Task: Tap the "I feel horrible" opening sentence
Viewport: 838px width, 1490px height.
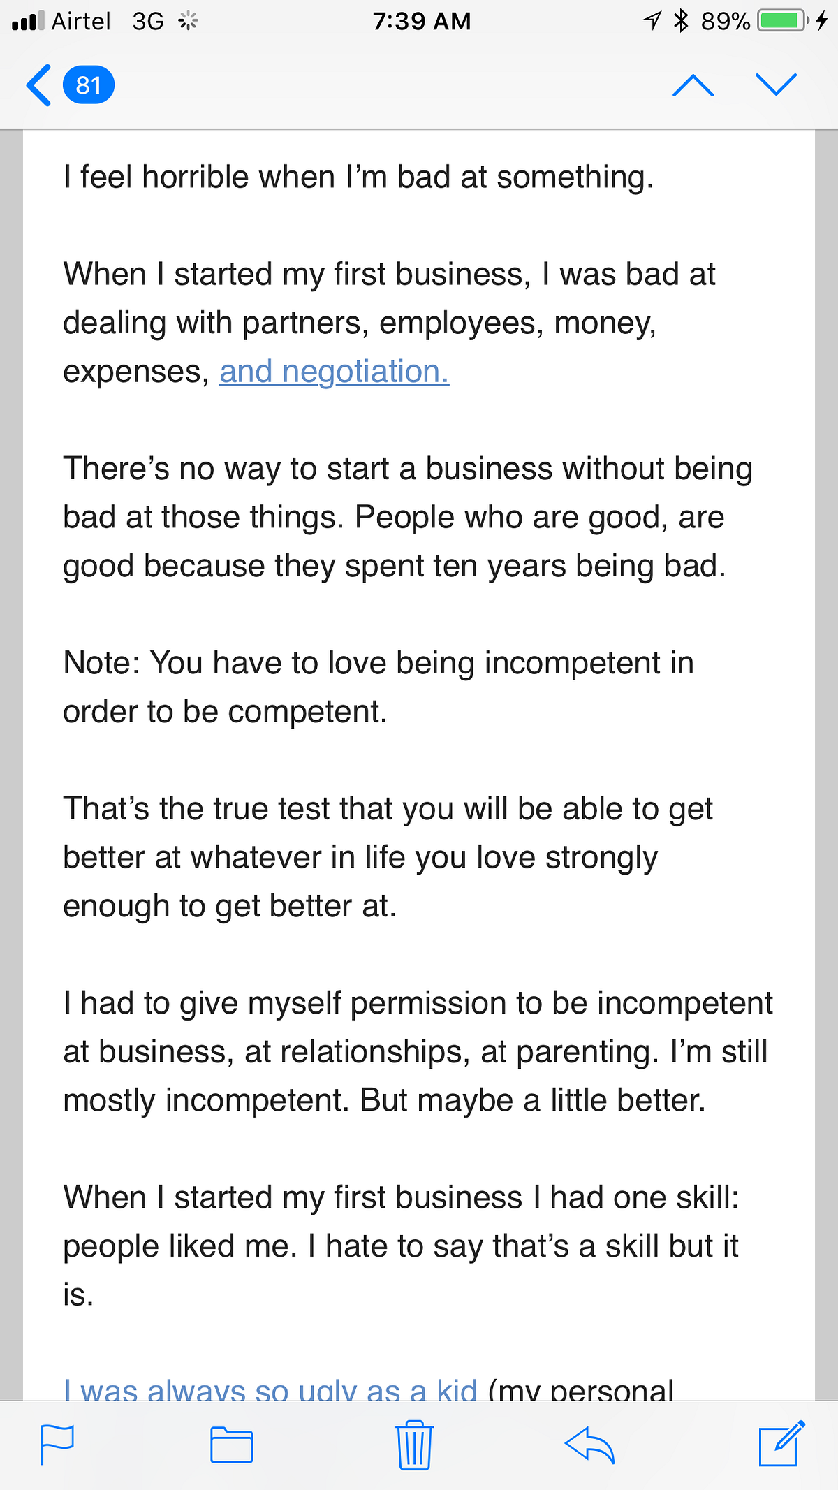Action: pyautogui.click(x=358, y=177)
